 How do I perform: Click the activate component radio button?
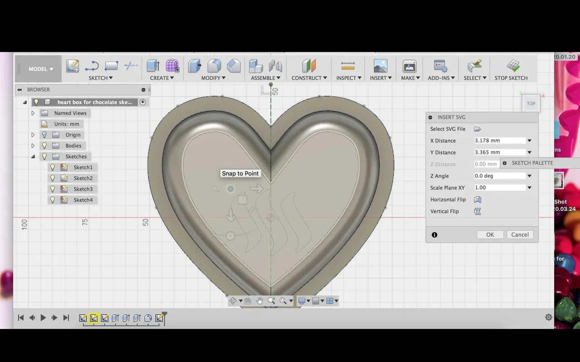(x=143, y=102)
